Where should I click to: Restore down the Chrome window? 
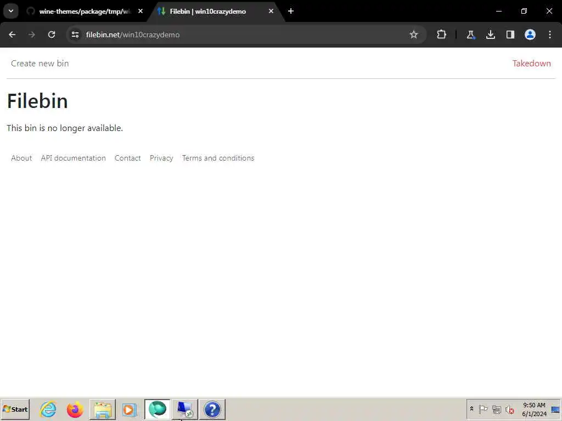click(524, 11)
